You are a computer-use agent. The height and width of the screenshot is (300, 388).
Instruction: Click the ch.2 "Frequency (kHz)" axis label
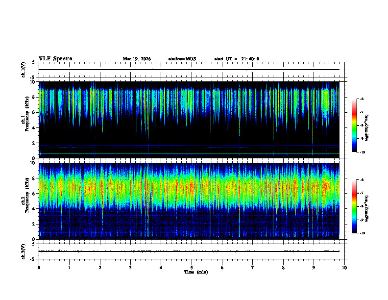(27, 195)
